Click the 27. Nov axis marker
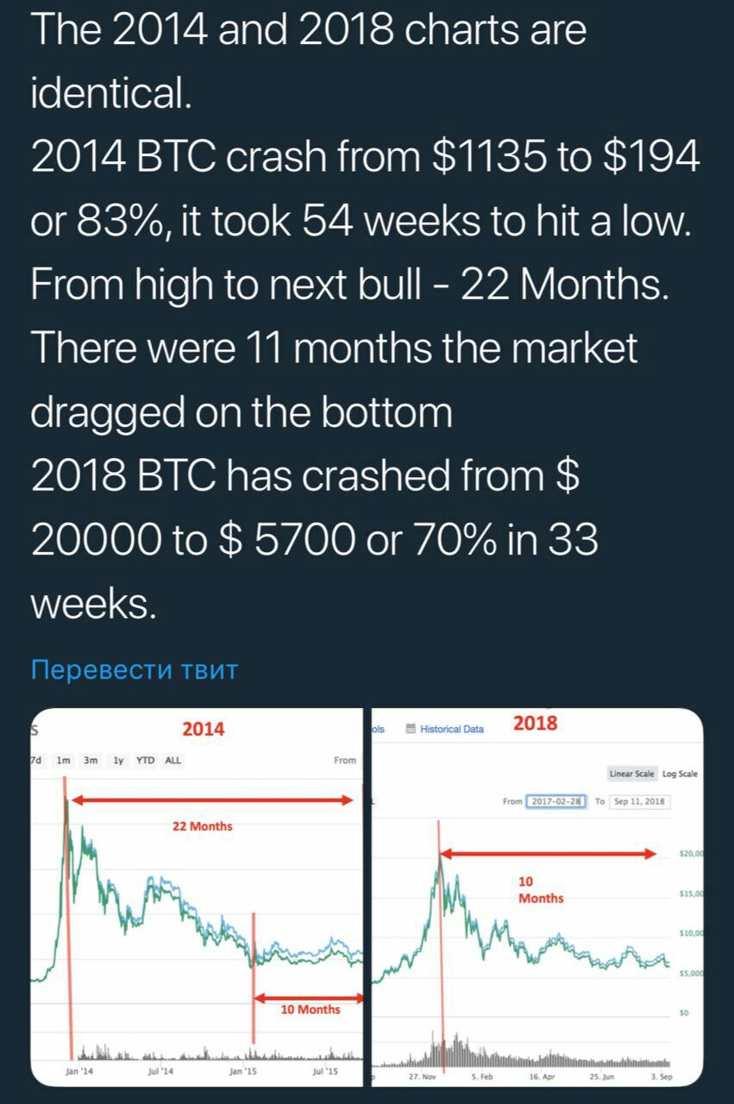Viewport: 734px width, 1104px height. (422, 1076)
